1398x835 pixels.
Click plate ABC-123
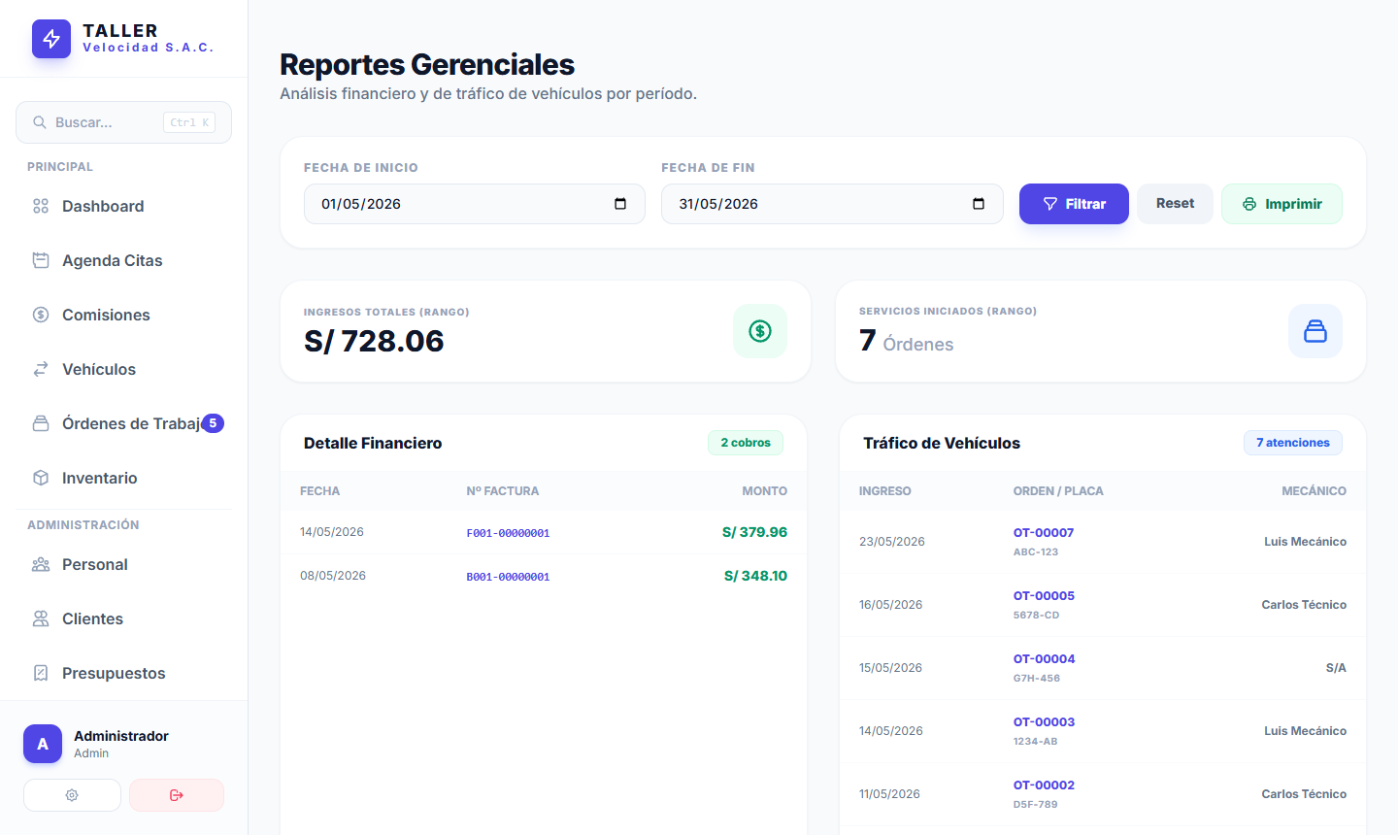coord(1036,551)
